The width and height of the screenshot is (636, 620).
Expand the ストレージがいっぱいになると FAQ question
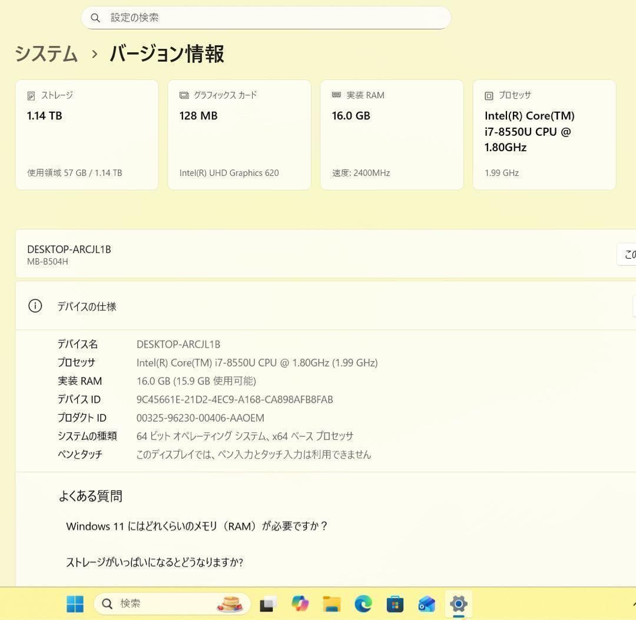[154, 562]
